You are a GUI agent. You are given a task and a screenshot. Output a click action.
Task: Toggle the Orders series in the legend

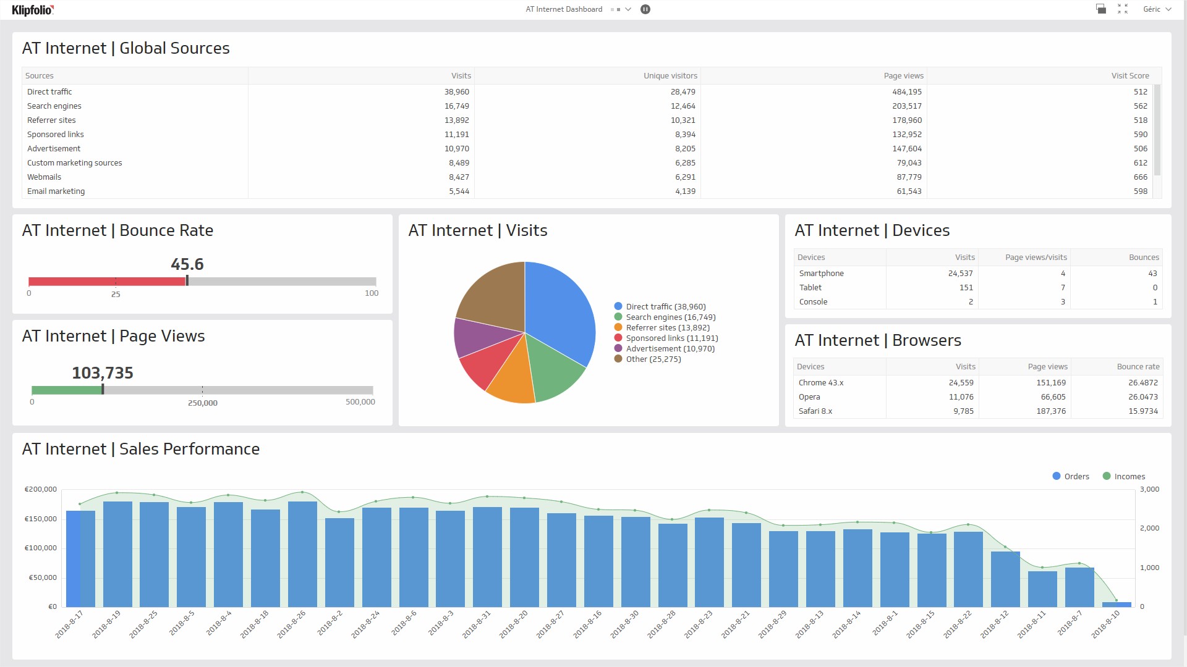(1071, 476)
